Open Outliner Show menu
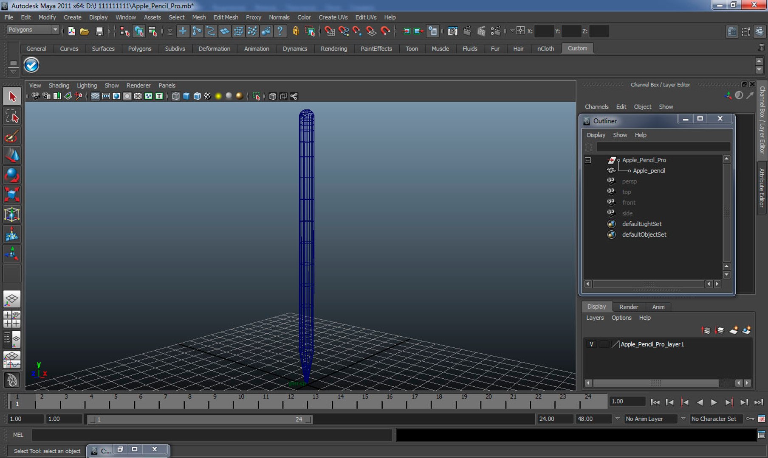This screenshot has height=458, width=768. [620, 135]
